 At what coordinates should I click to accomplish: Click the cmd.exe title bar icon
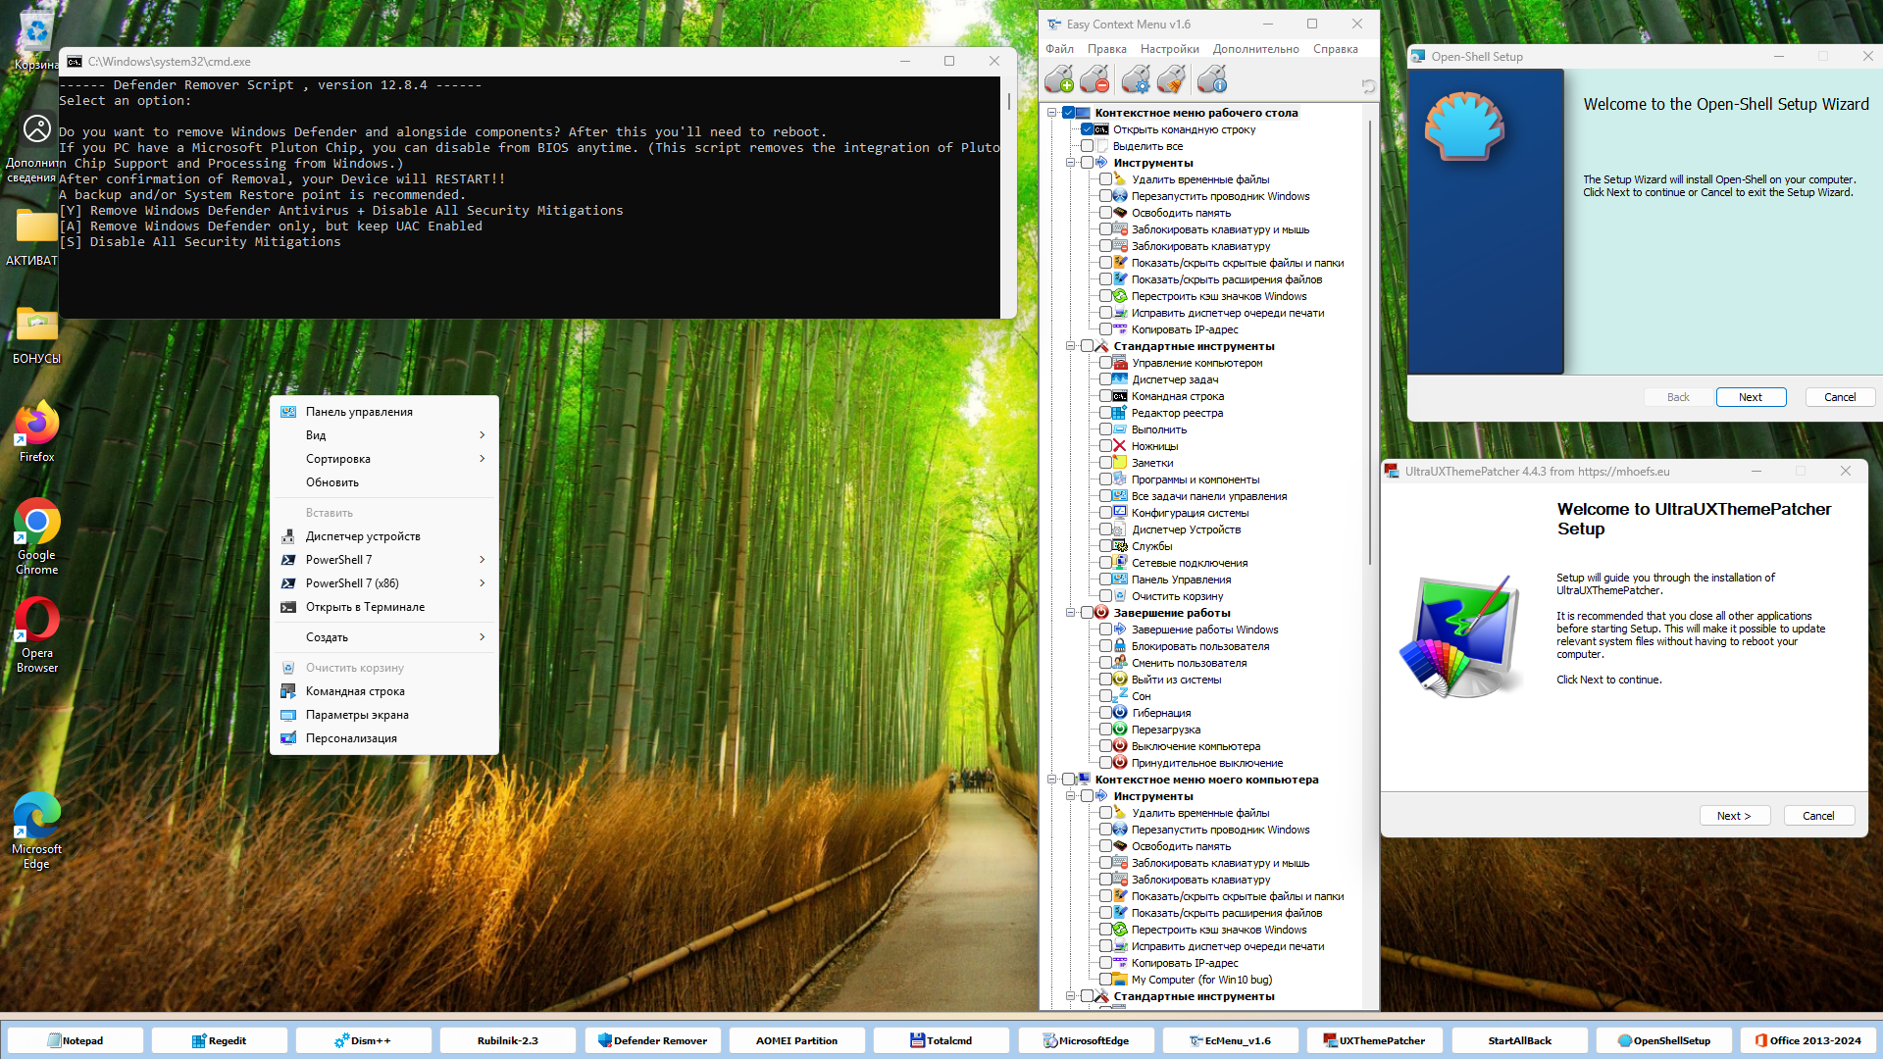pyautogui.click(x=75, y=61)
